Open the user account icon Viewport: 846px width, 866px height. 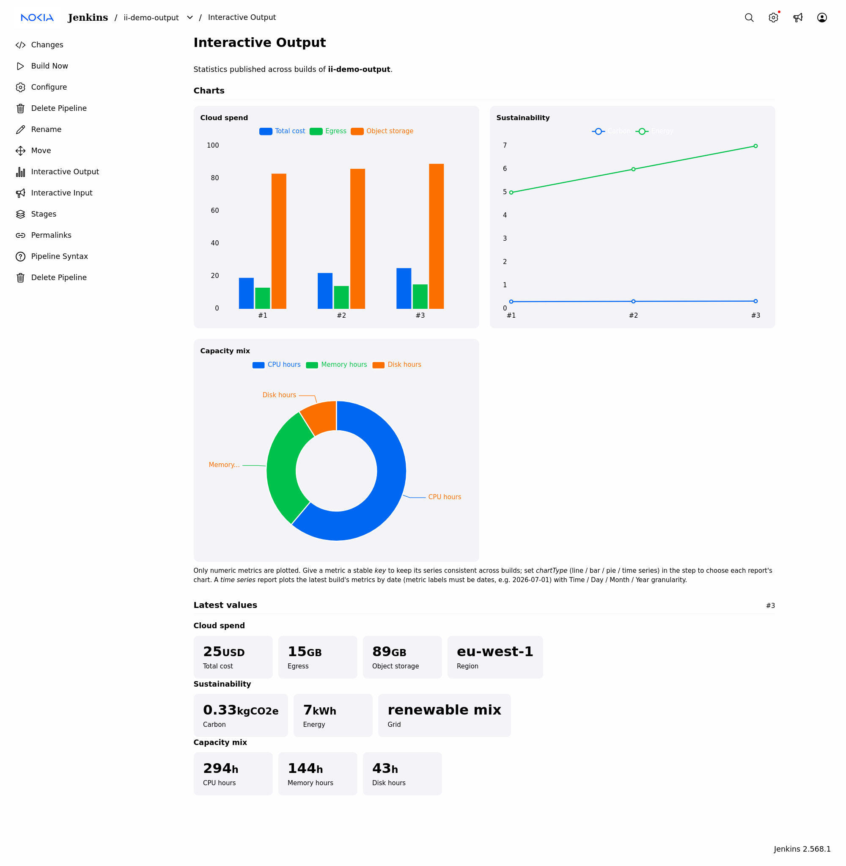[822, 17]
